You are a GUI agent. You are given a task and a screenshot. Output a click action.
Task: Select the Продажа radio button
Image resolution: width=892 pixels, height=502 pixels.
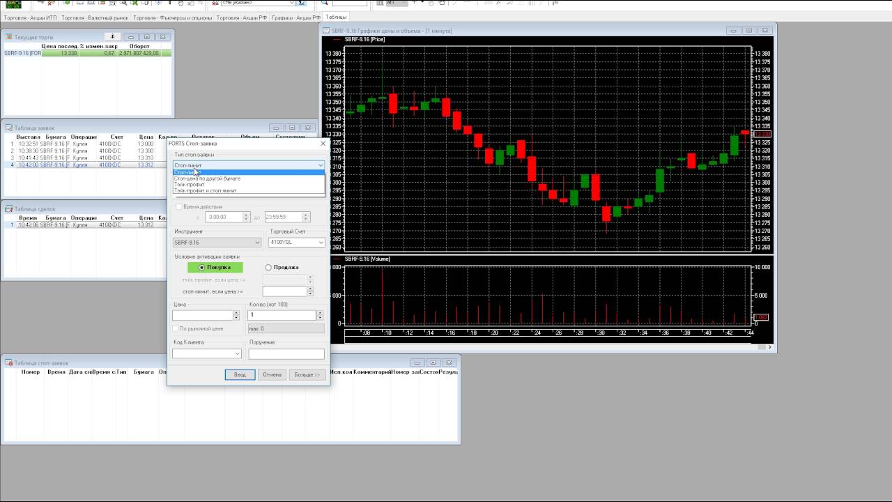point(282,267)
